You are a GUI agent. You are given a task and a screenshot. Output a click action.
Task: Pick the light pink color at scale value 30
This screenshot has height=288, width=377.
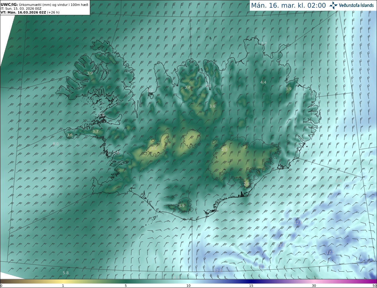point(314,281)
